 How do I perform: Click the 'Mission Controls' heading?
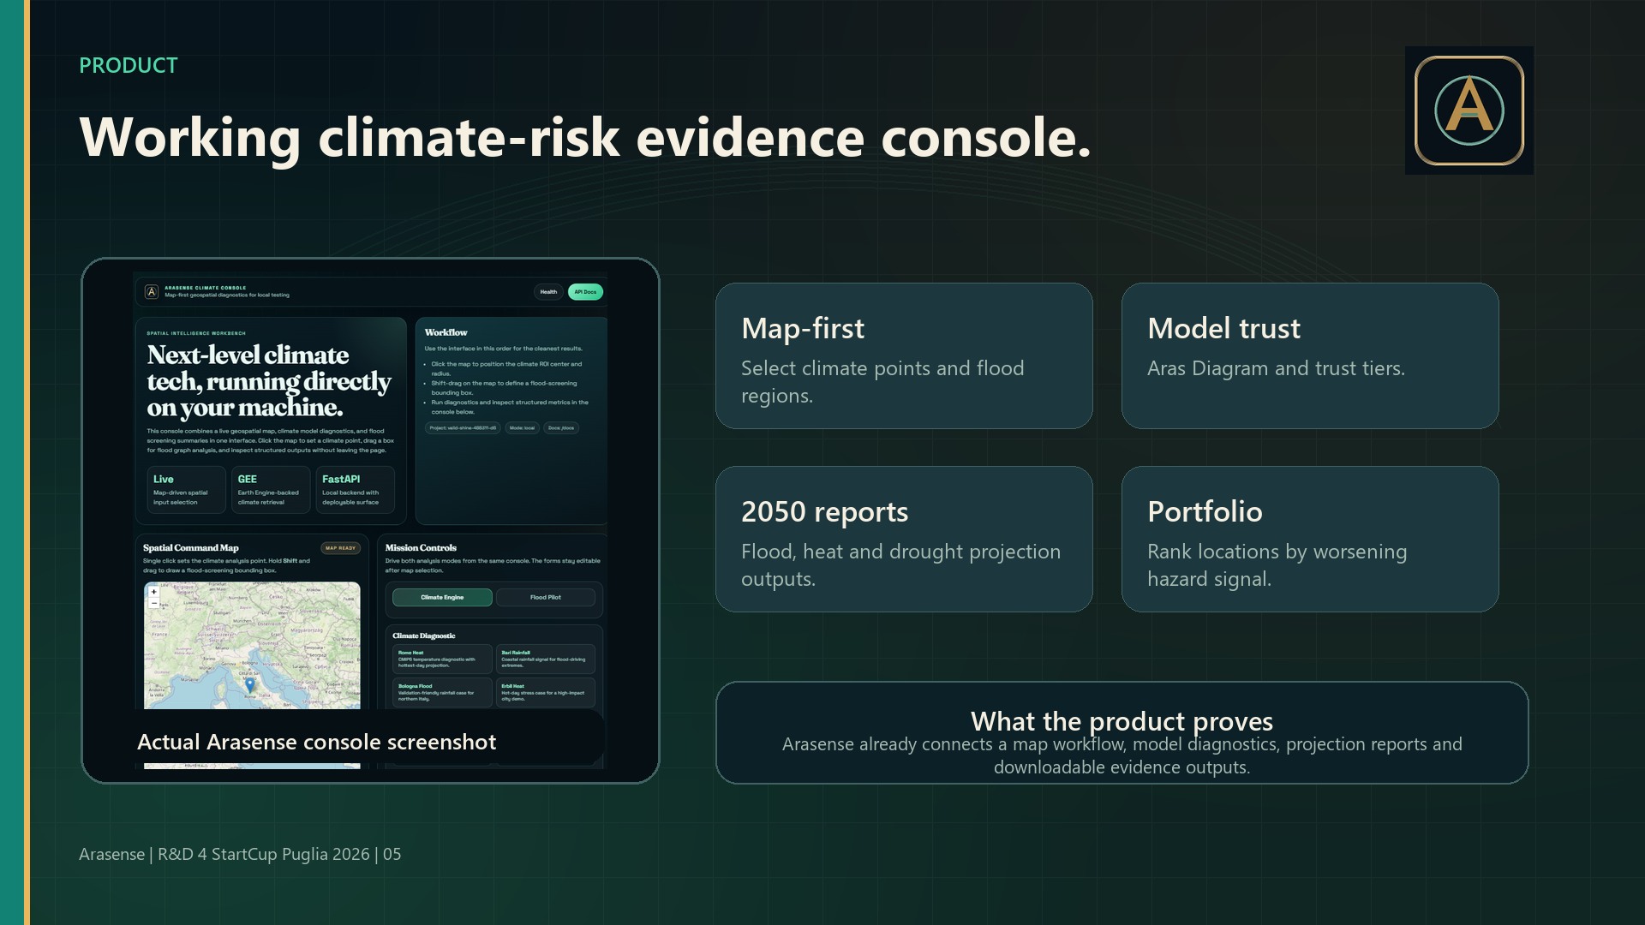(x=421, y=548)
